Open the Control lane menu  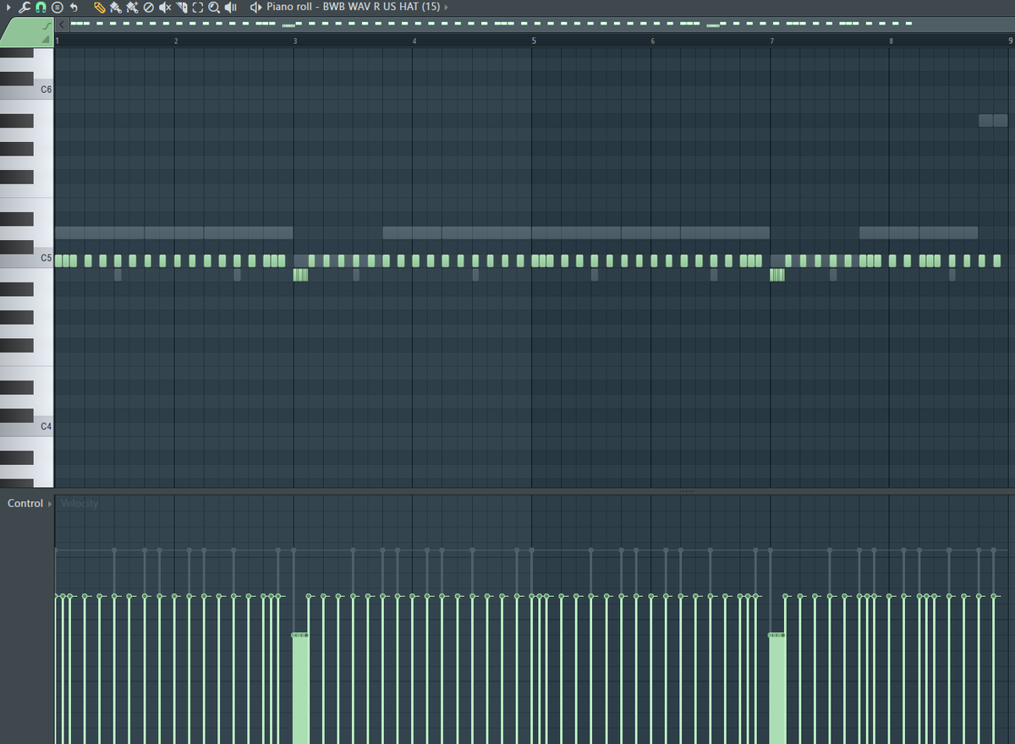pyautogui.click(x=25, y=503)
